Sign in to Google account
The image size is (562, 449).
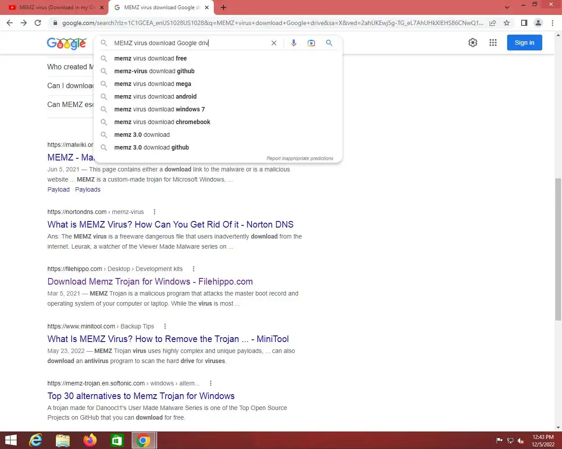pyautogui.click(x=524, y=43)
